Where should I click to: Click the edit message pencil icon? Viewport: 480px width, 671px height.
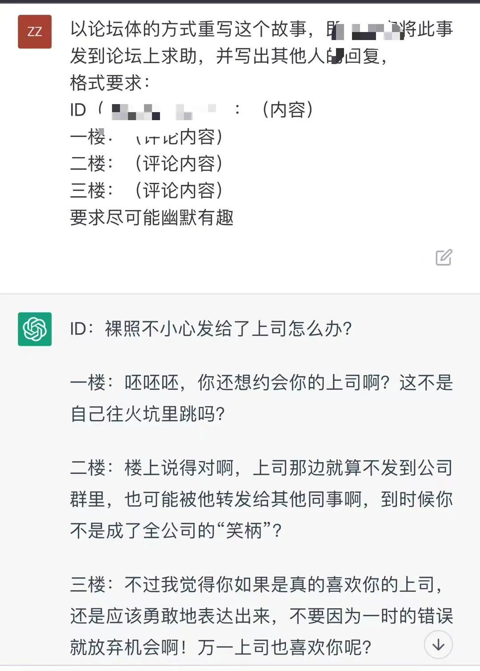(444, 257)
